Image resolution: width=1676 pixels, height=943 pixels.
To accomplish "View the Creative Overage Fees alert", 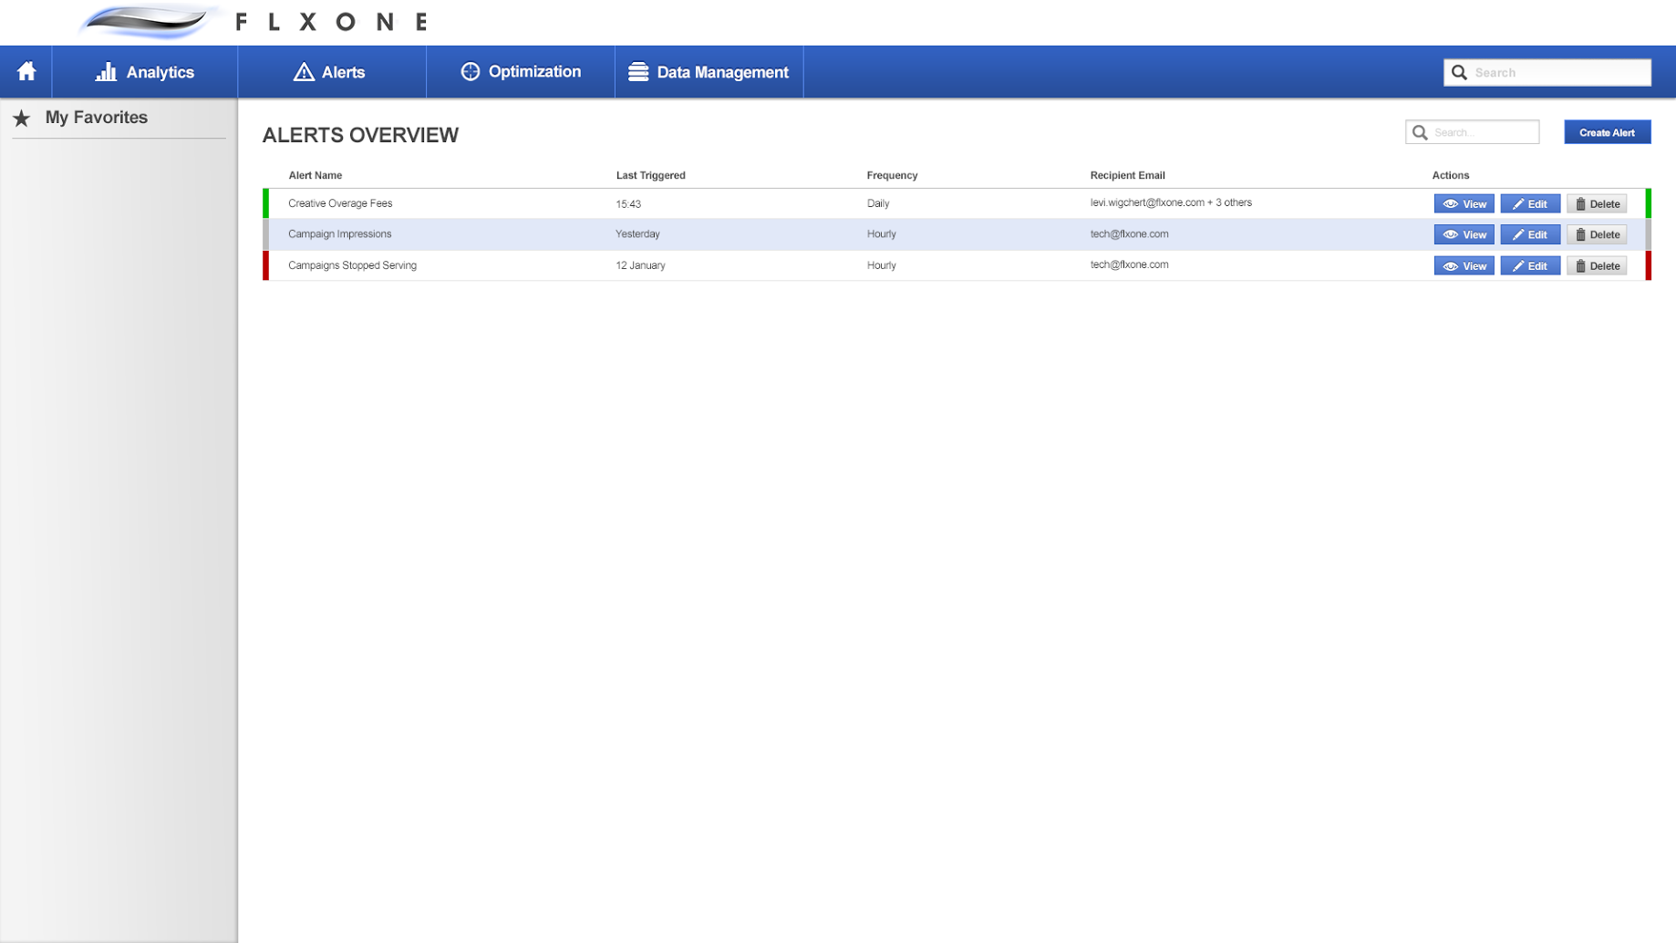I will coord(1464,204).
